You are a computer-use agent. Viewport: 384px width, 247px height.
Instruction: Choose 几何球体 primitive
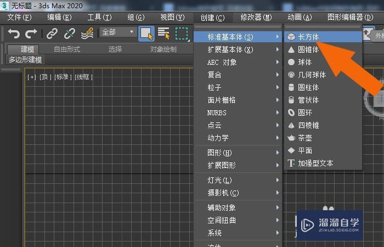click(x=323, y=75)
